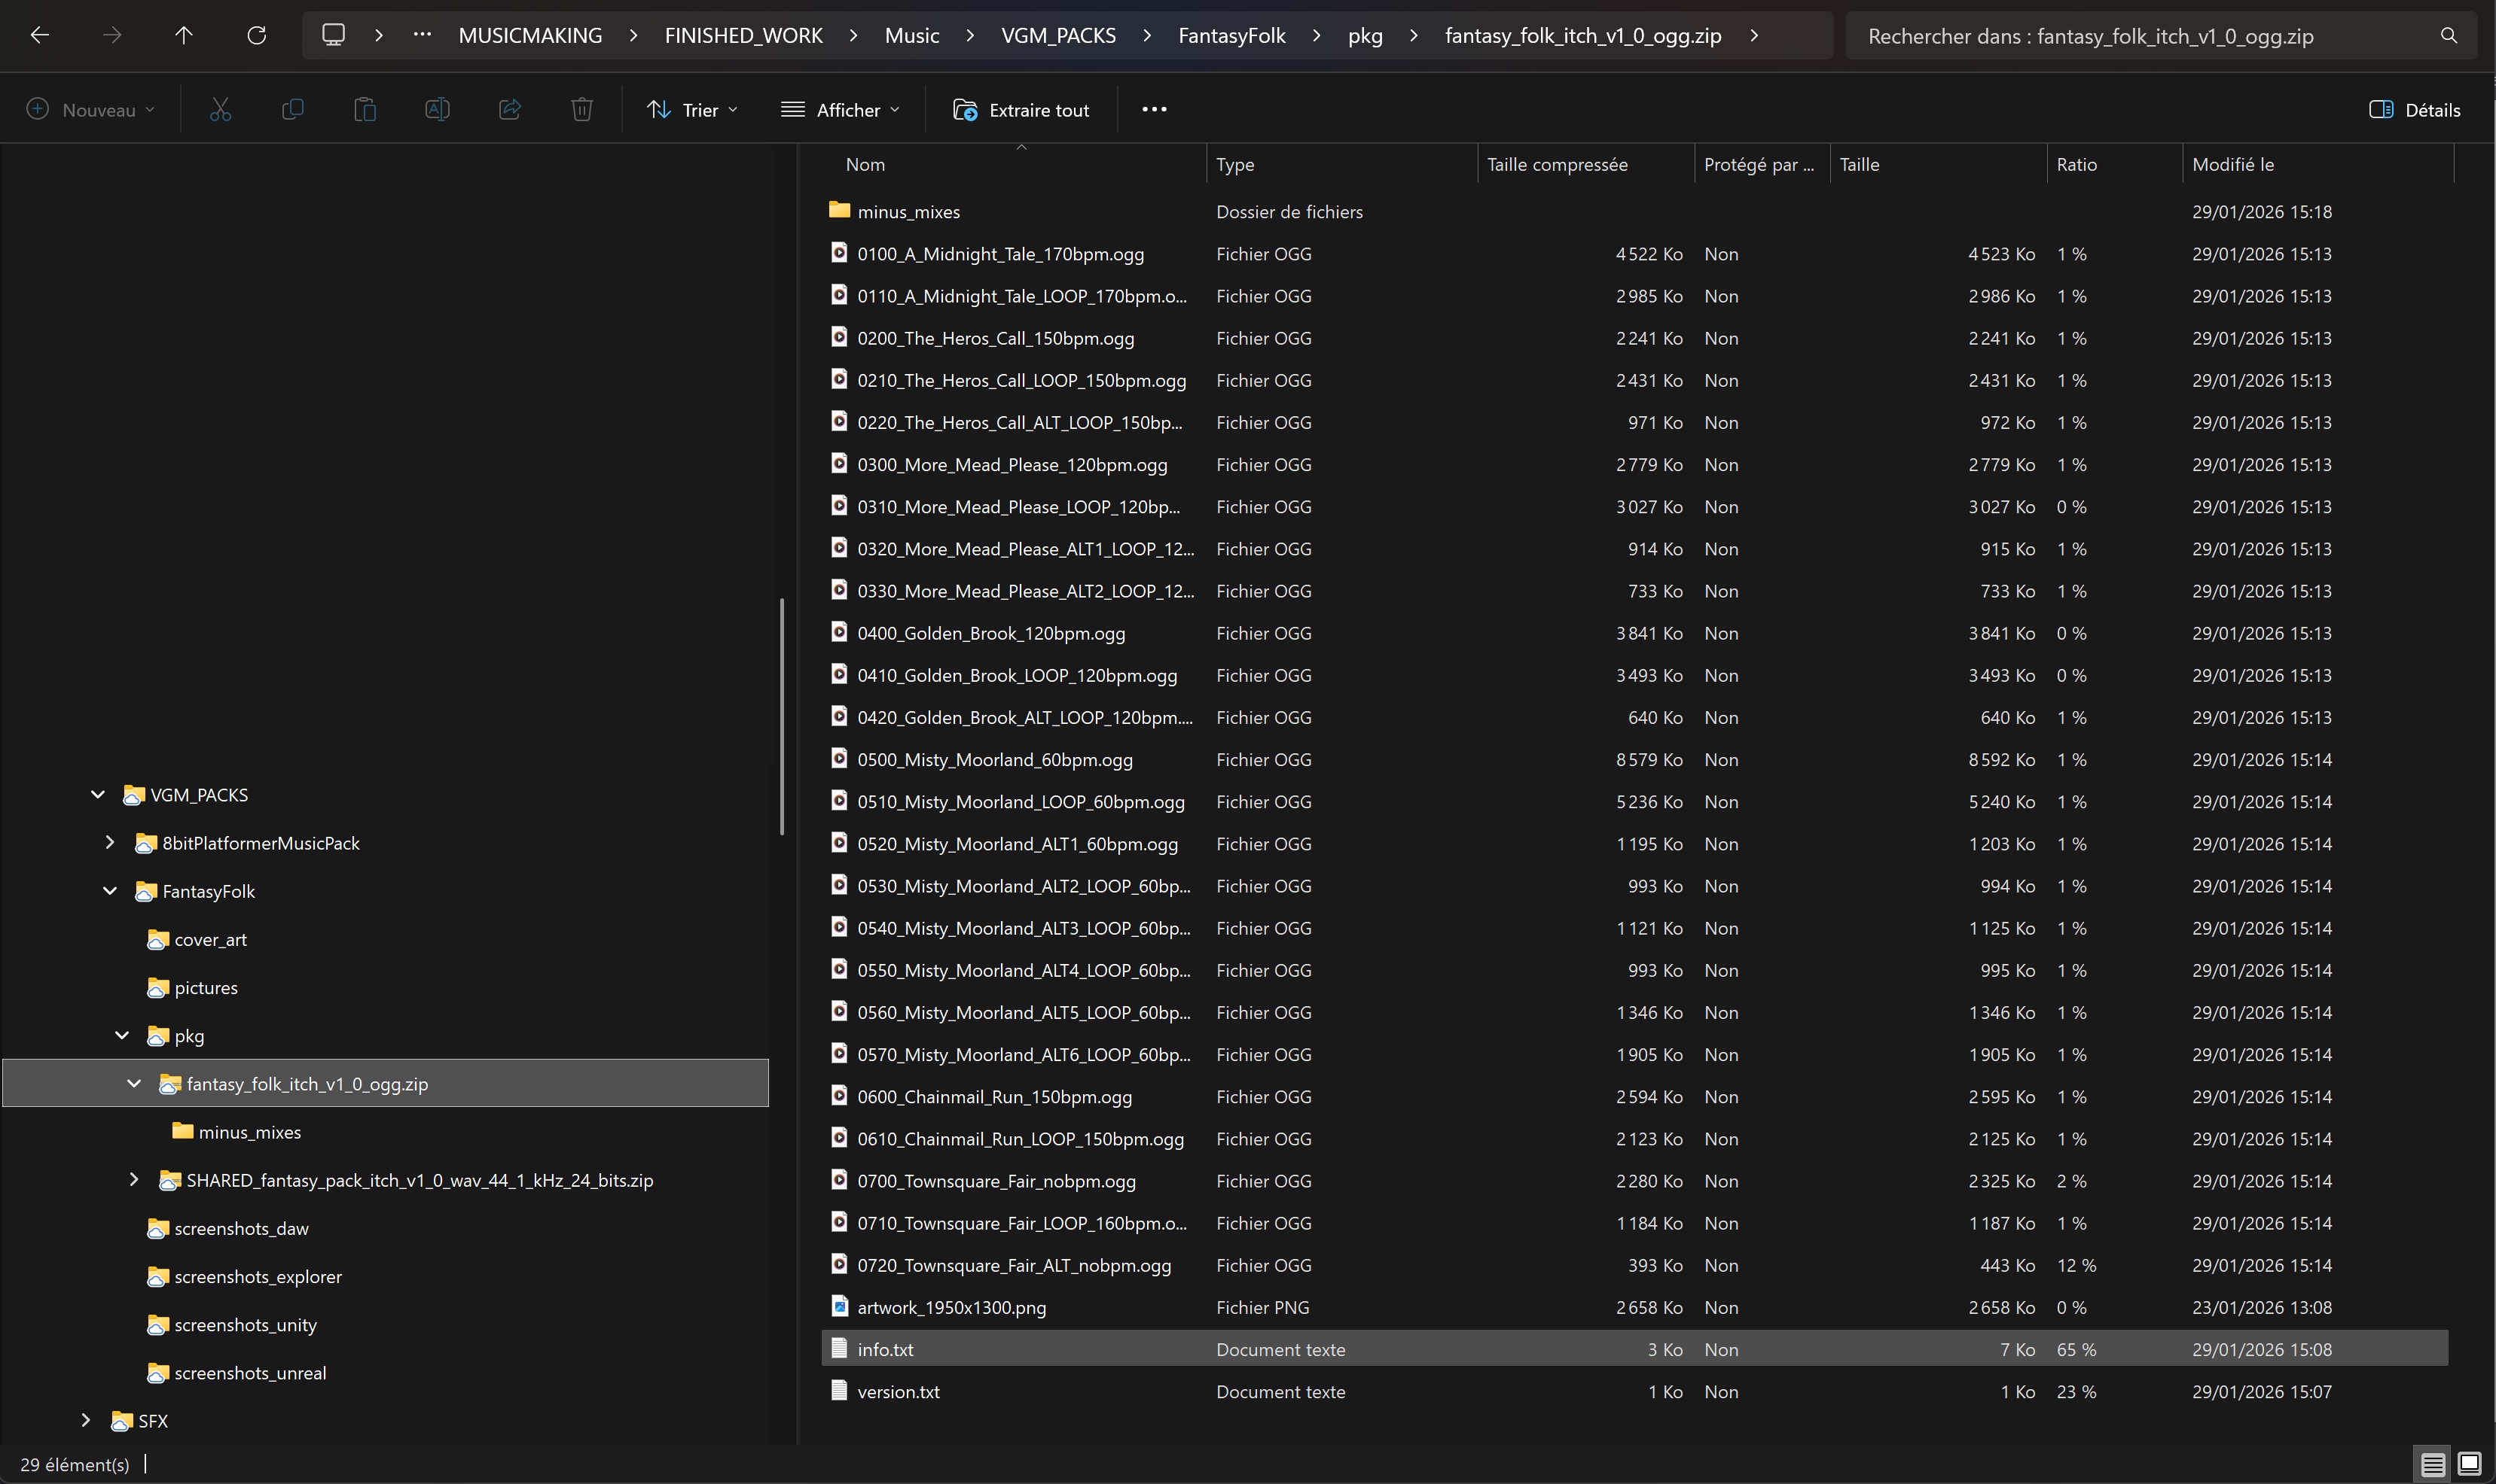Open the Afficher view dropdown
The width and height of the screenshot is (2496, 1484).
pos(840,110)
